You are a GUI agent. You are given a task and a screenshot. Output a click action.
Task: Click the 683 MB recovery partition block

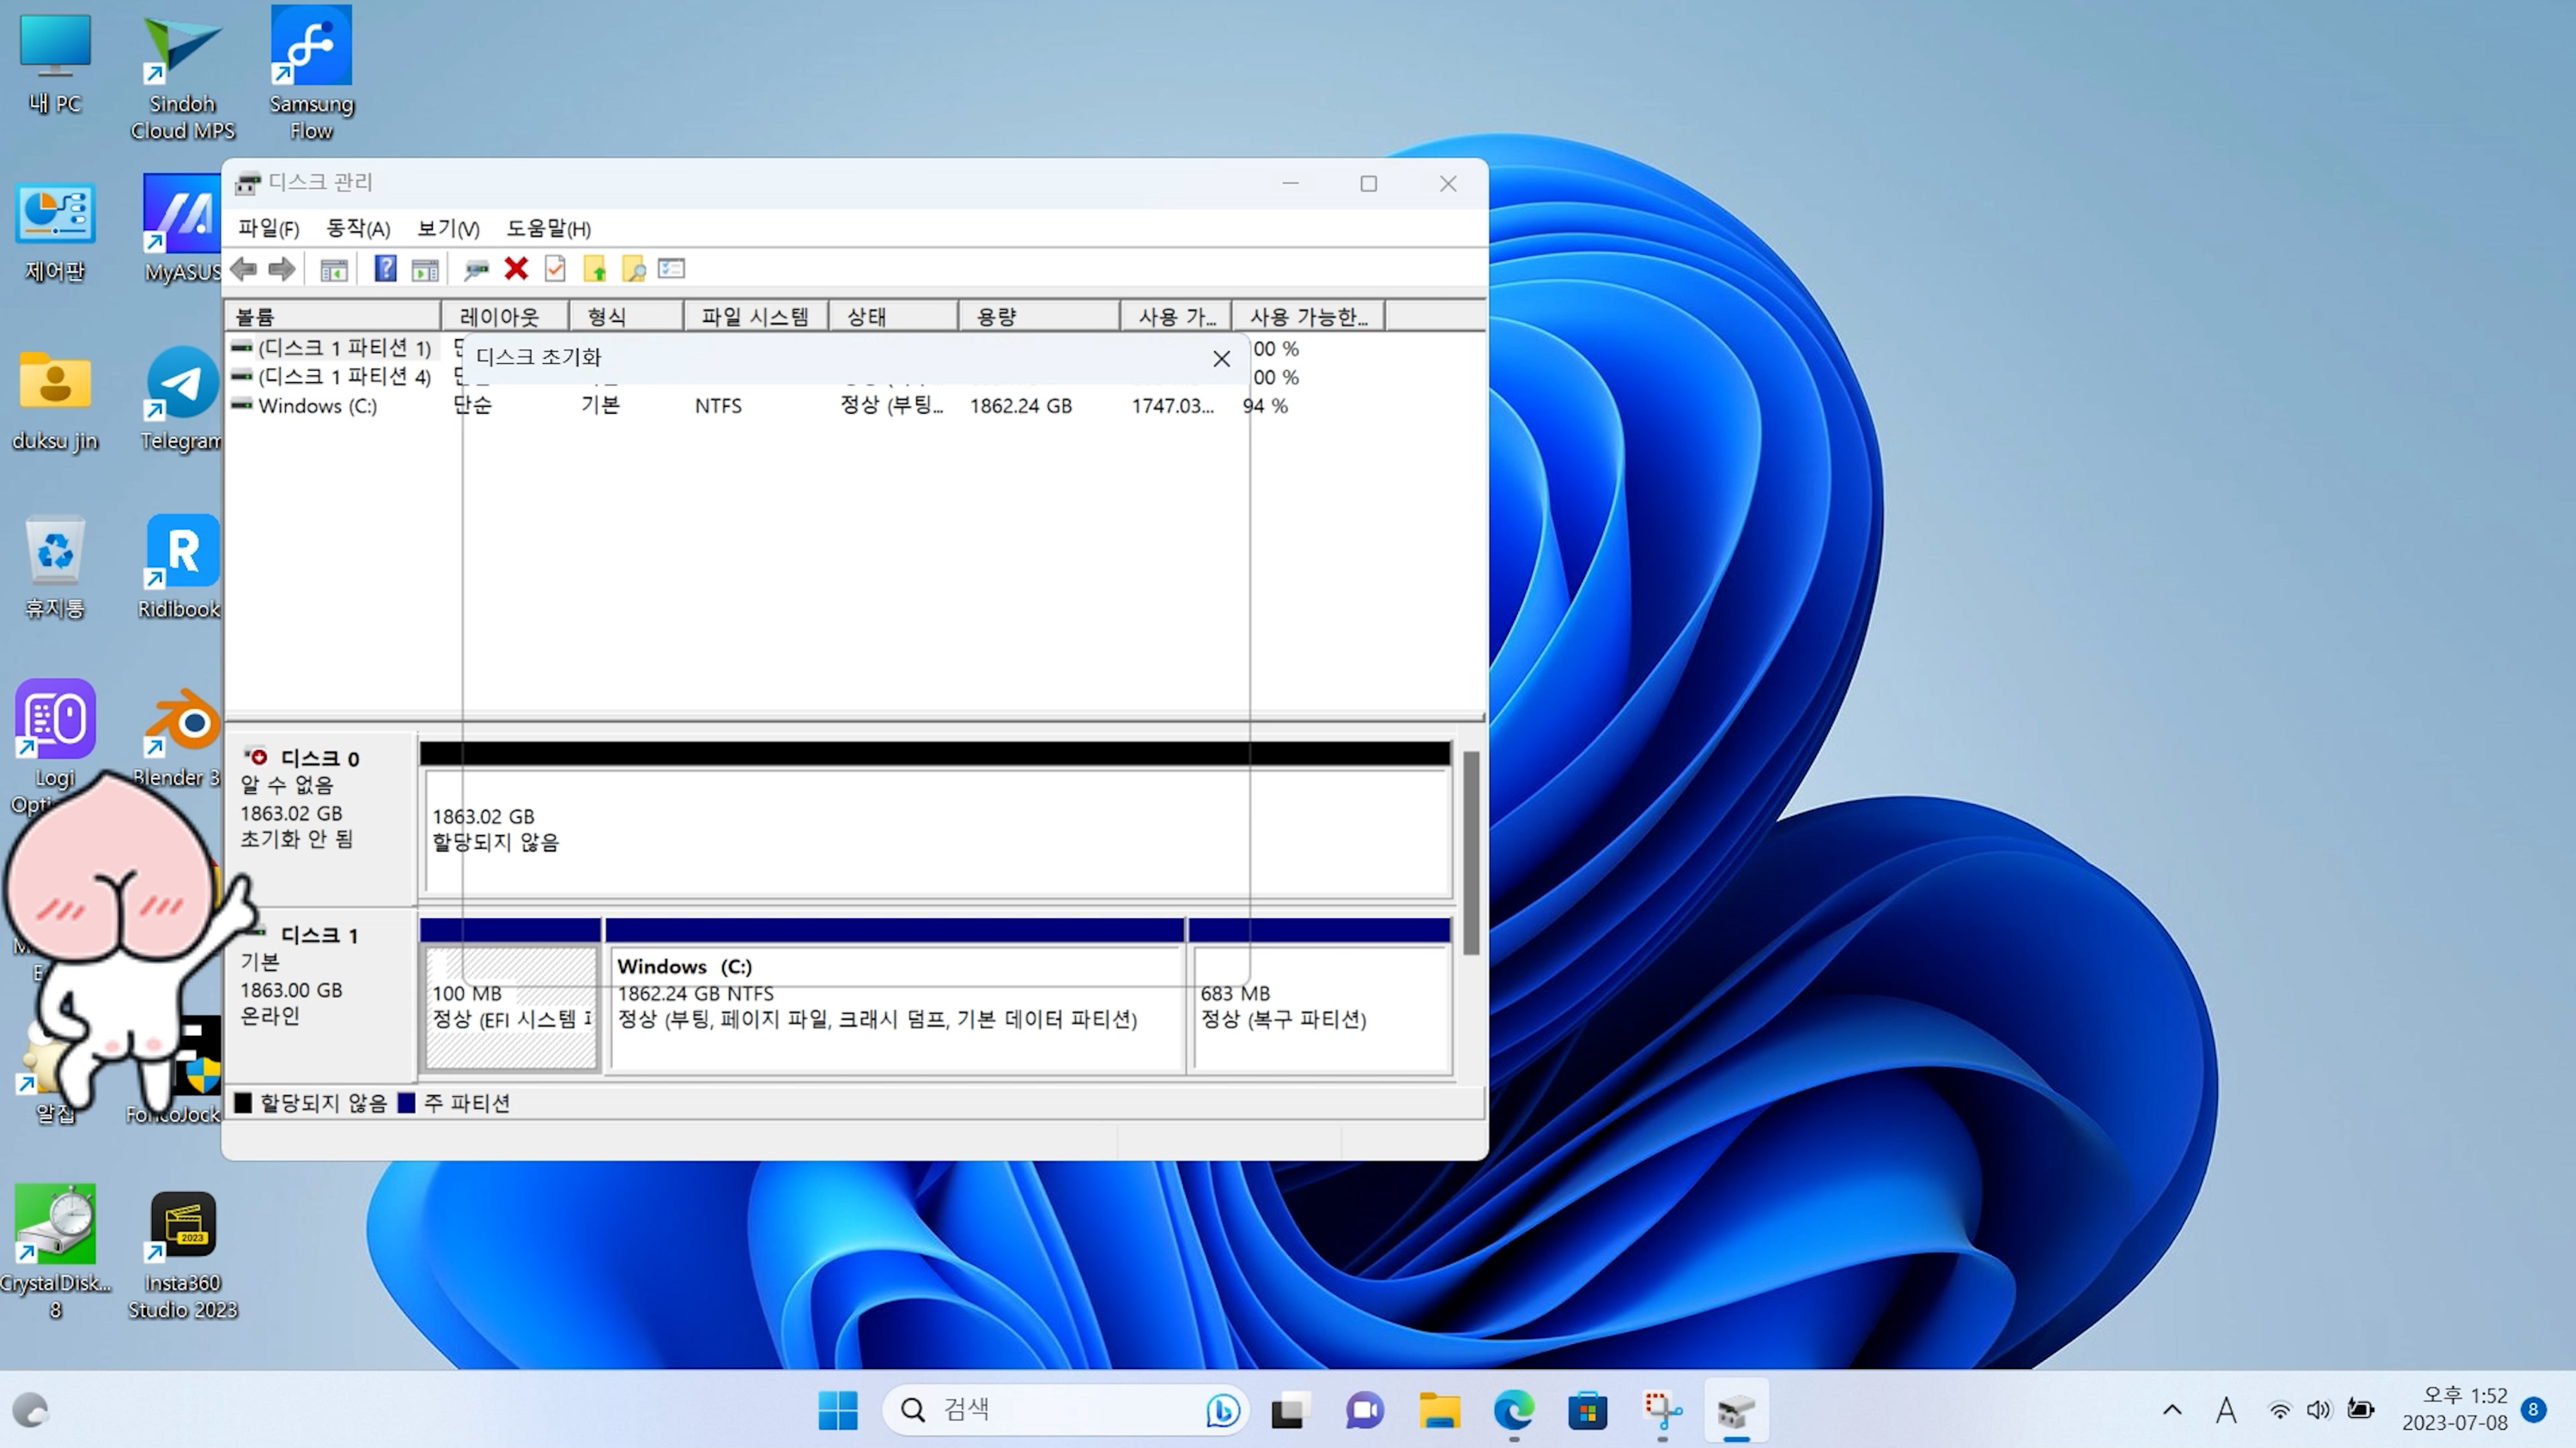click(1320, 1005)
